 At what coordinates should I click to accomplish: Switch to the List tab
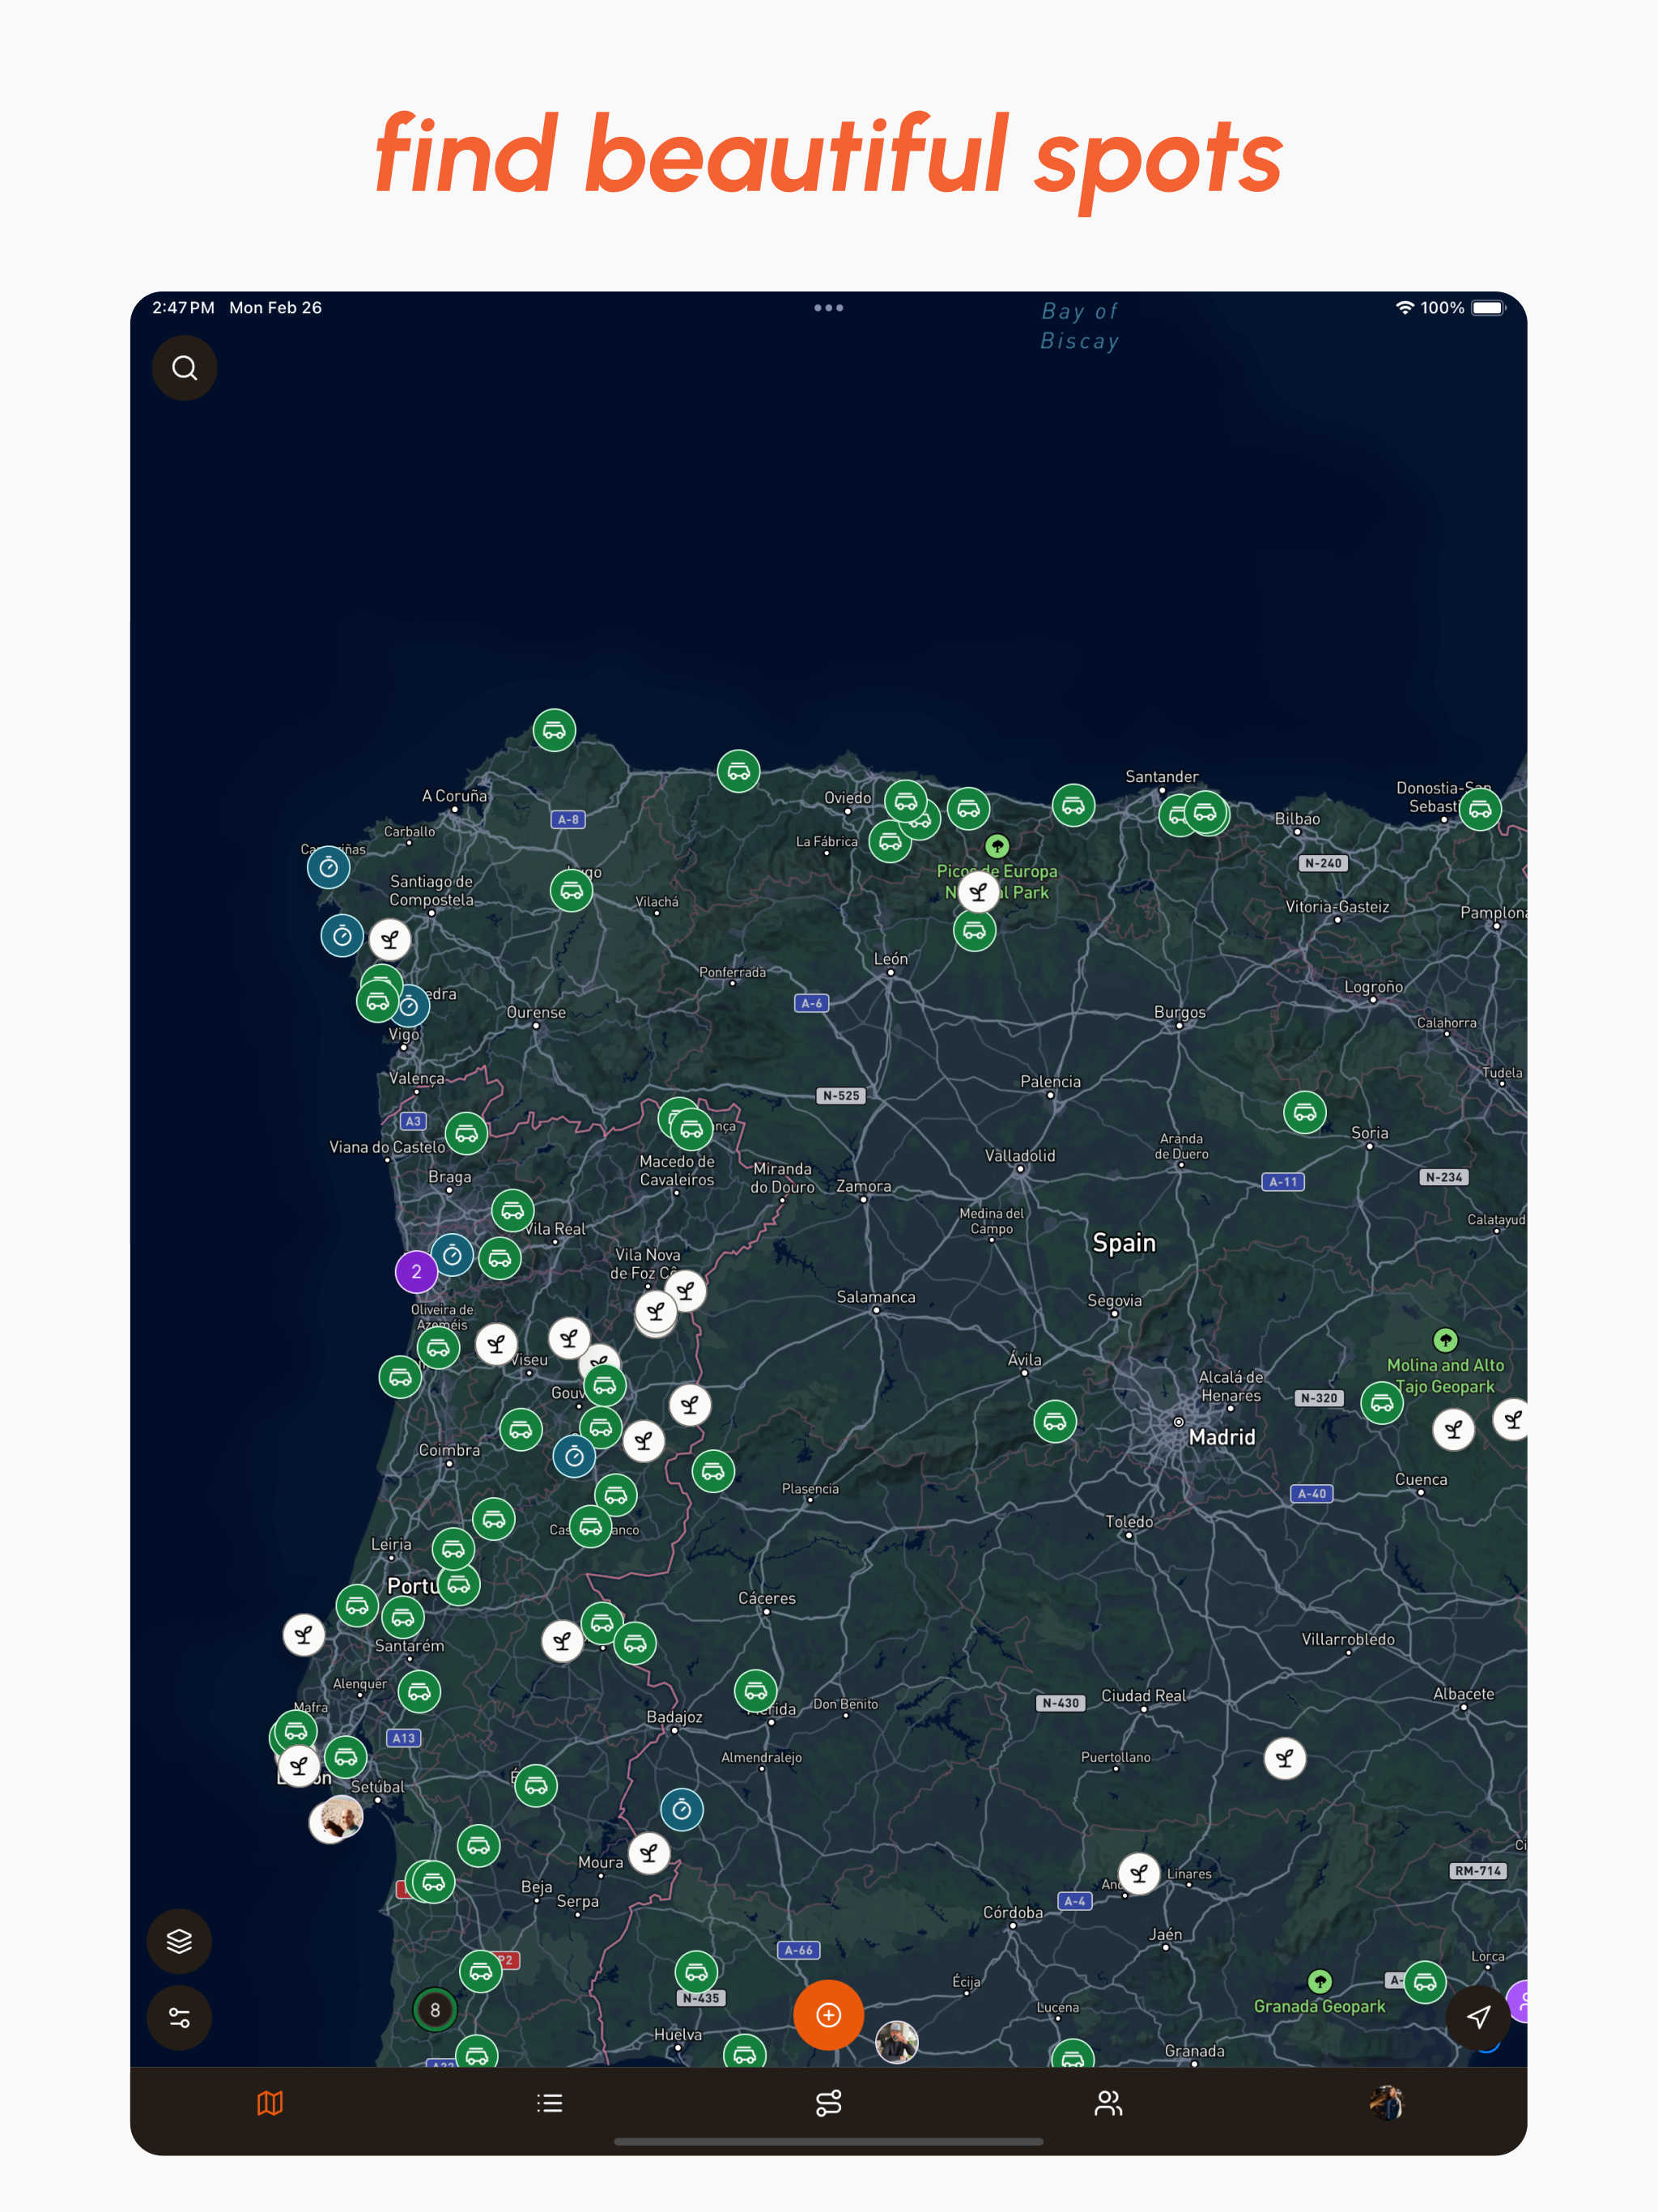[549, 2103]
